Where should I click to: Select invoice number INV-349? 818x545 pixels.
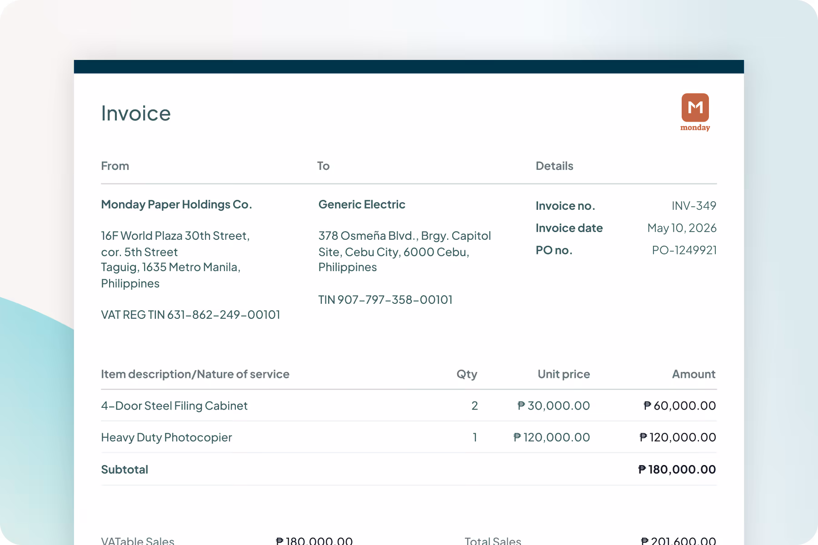[694, 206]
